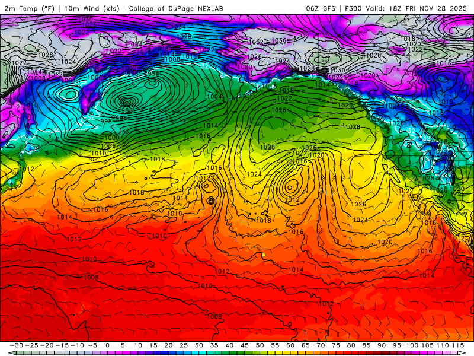Screen dimensions: 474x356
Task: Click the '10m Wind (kts)' header label
Action: click(92, 8)
